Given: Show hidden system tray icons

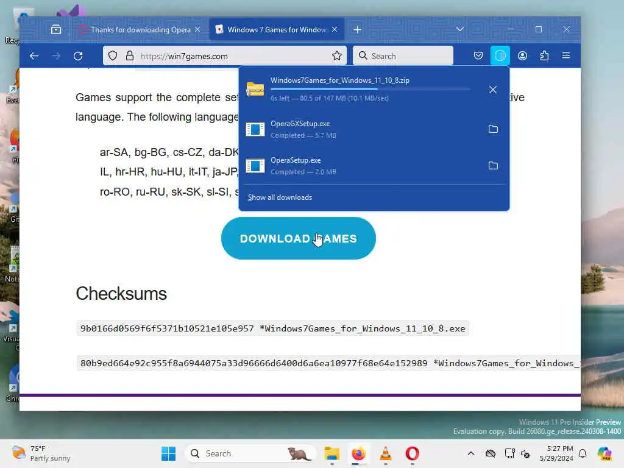Looking at the screenshot, I should pos(471,453).
